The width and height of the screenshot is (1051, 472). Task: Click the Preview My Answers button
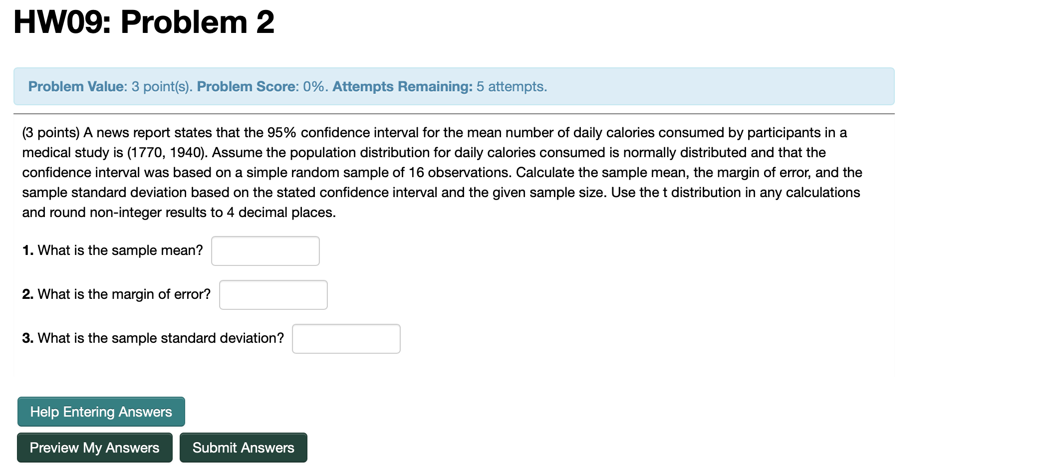coord(94,448)
